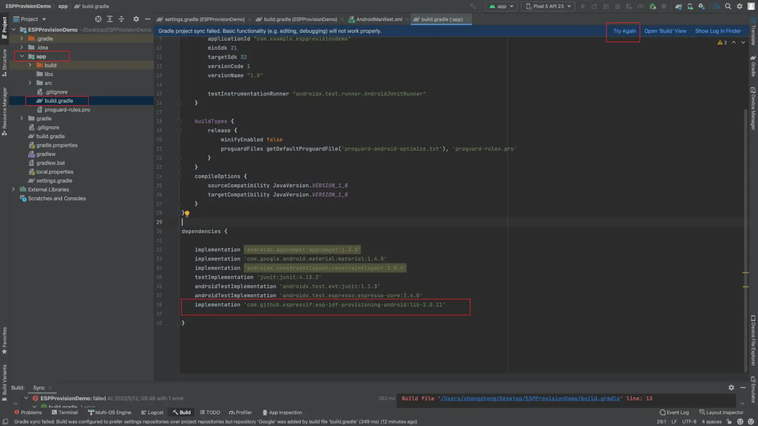Expand the gradle folder in tree
Viewport: 758px width, 426px height.
coord(22,119)
